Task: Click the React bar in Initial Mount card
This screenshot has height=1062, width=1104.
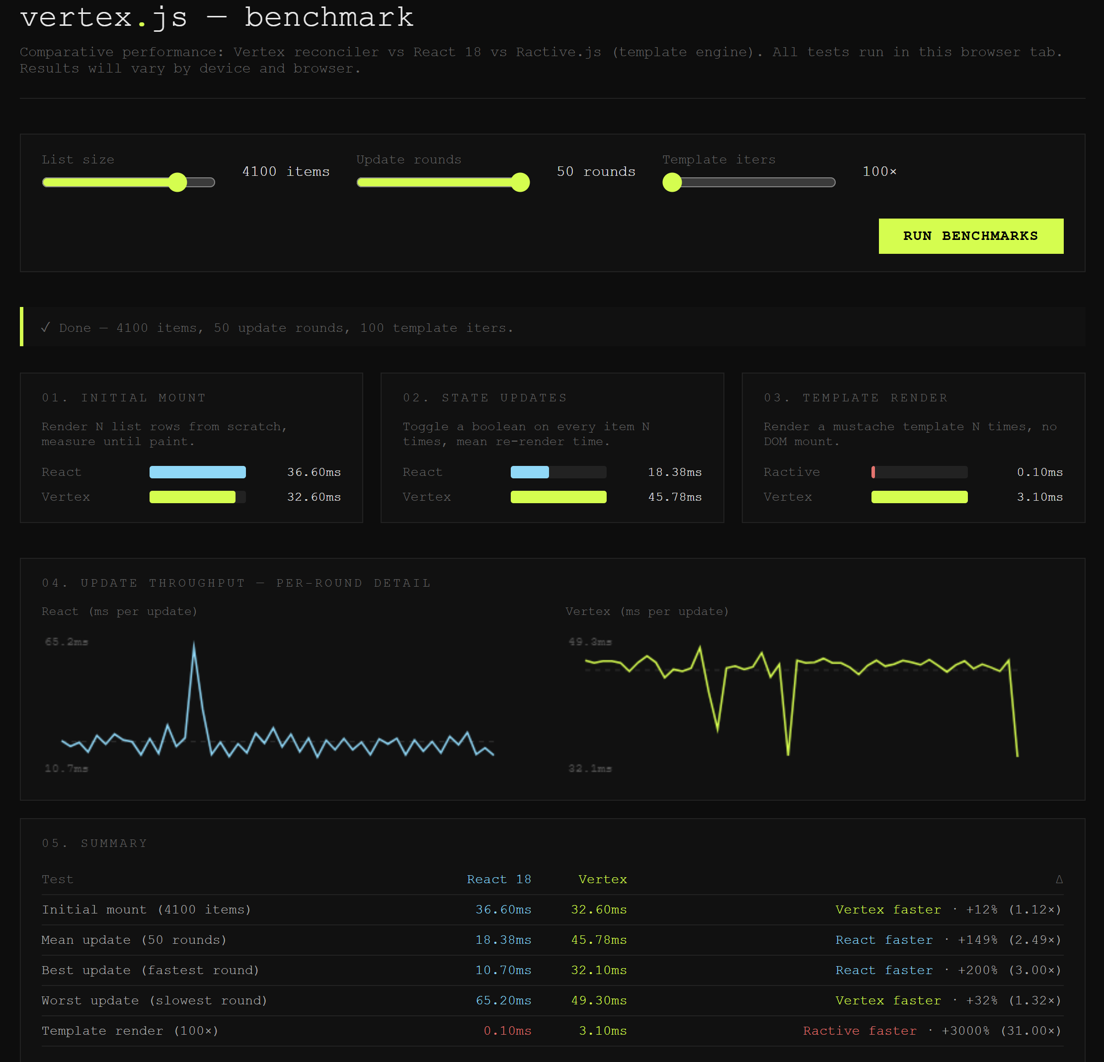Action: (x=197, y=472)
